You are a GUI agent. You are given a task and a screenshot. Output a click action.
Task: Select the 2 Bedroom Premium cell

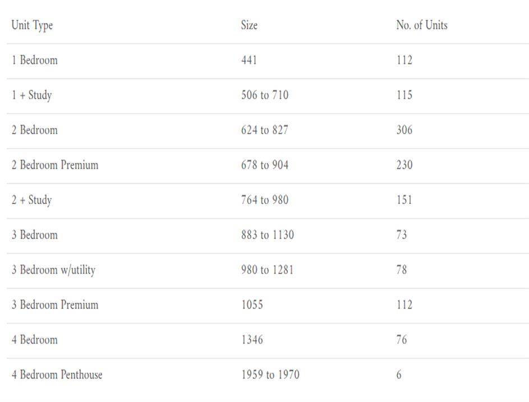coord(55,165)
